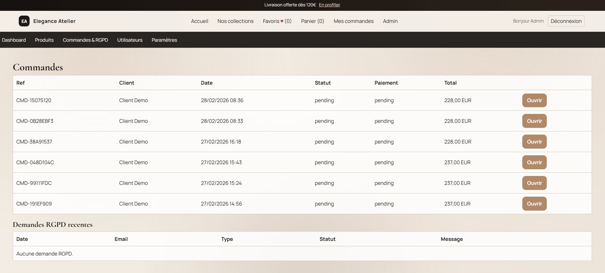Image resolution: width=605 pixels, height=273 pixels.
Task: Open the Admin link in the top nav
Action: tap(390, 21)
